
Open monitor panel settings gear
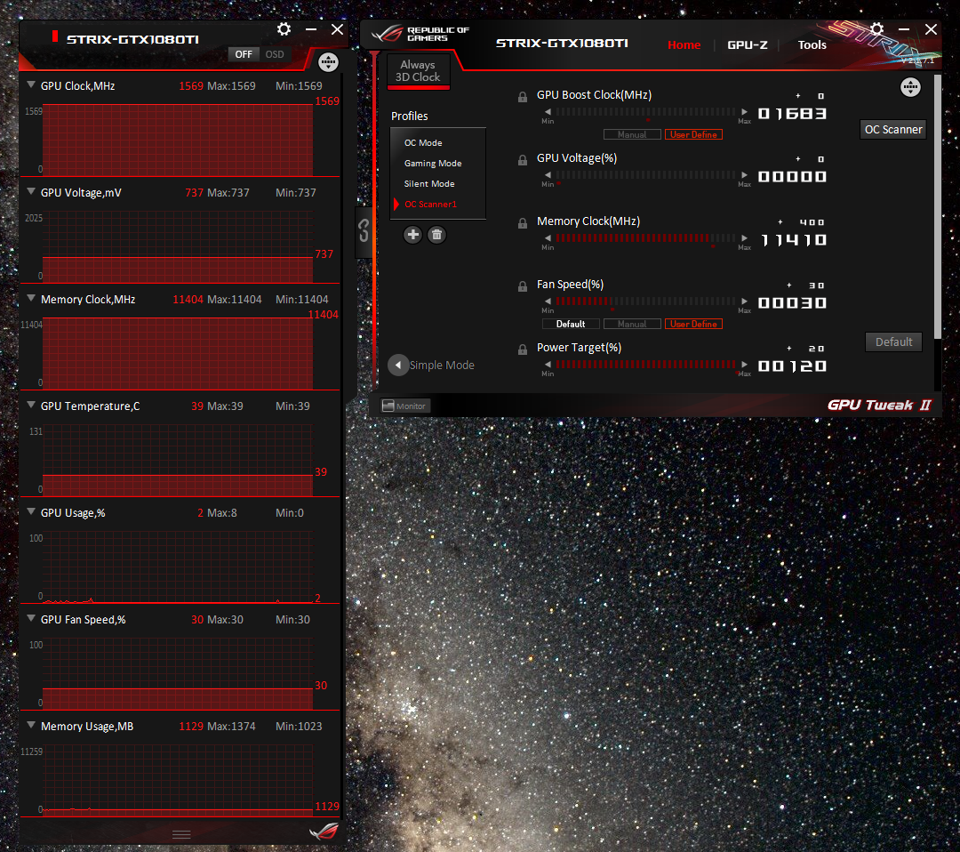point(284,29)
